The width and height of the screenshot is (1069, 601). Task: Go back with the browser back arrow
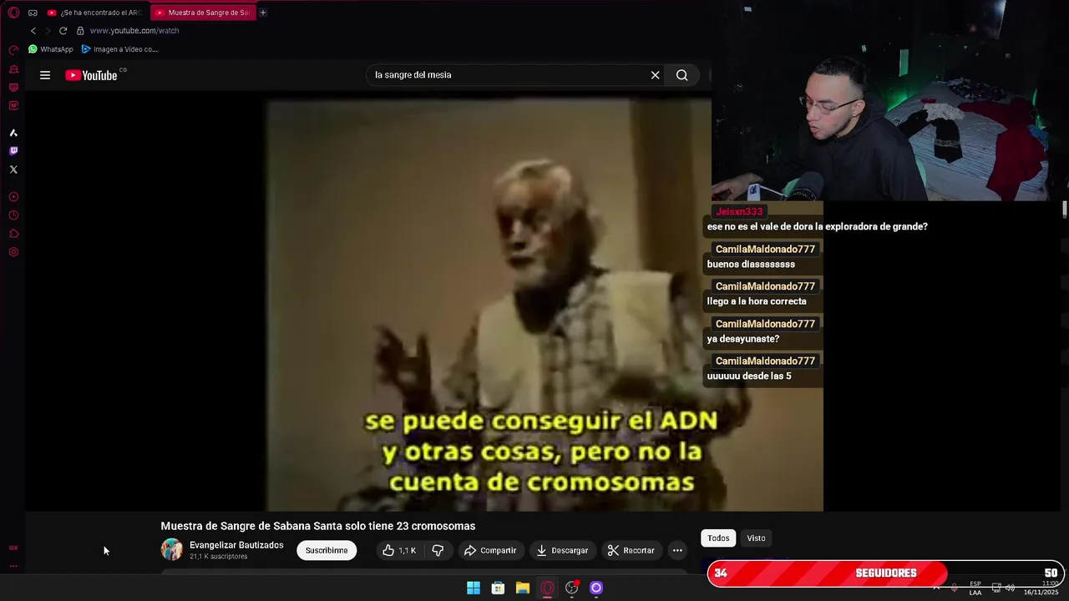[33, 31]
